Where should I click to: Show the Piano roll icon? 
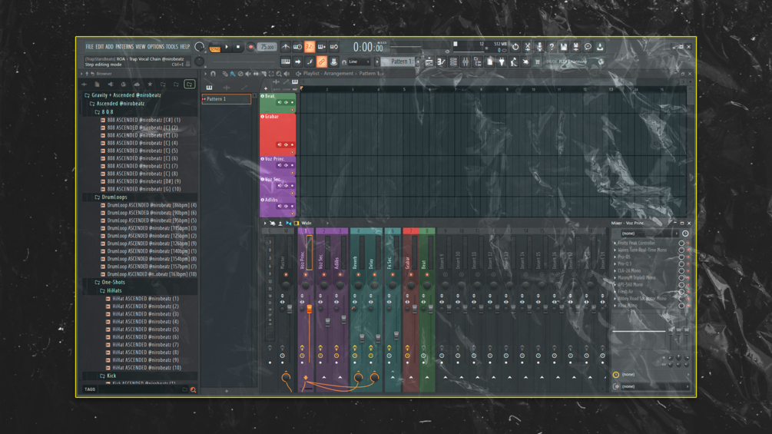tap(441, 61)
